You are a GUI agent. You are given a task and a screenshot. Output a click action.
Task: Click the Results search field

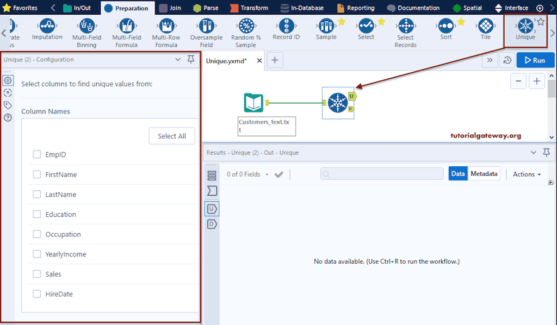382,174
